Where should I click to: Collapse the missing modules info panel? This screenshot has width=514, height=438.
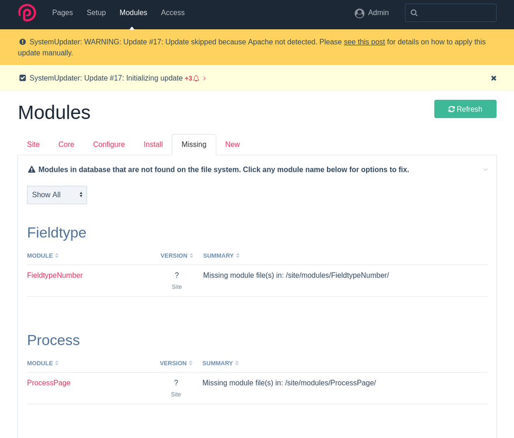coord(485,169)
